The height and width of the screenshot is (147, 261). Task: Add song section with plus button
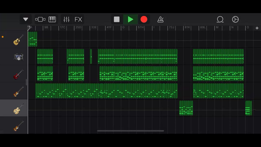click(257, 28)
